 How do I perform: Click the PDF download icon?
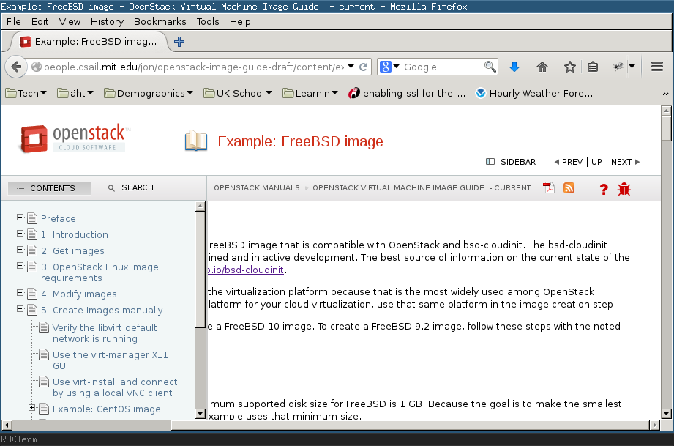click(x=549, y=188)
